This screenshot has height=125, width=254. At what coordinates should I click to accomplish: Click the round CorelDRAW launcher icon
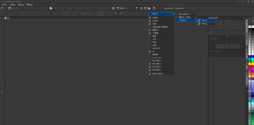[x=51, y=8]
